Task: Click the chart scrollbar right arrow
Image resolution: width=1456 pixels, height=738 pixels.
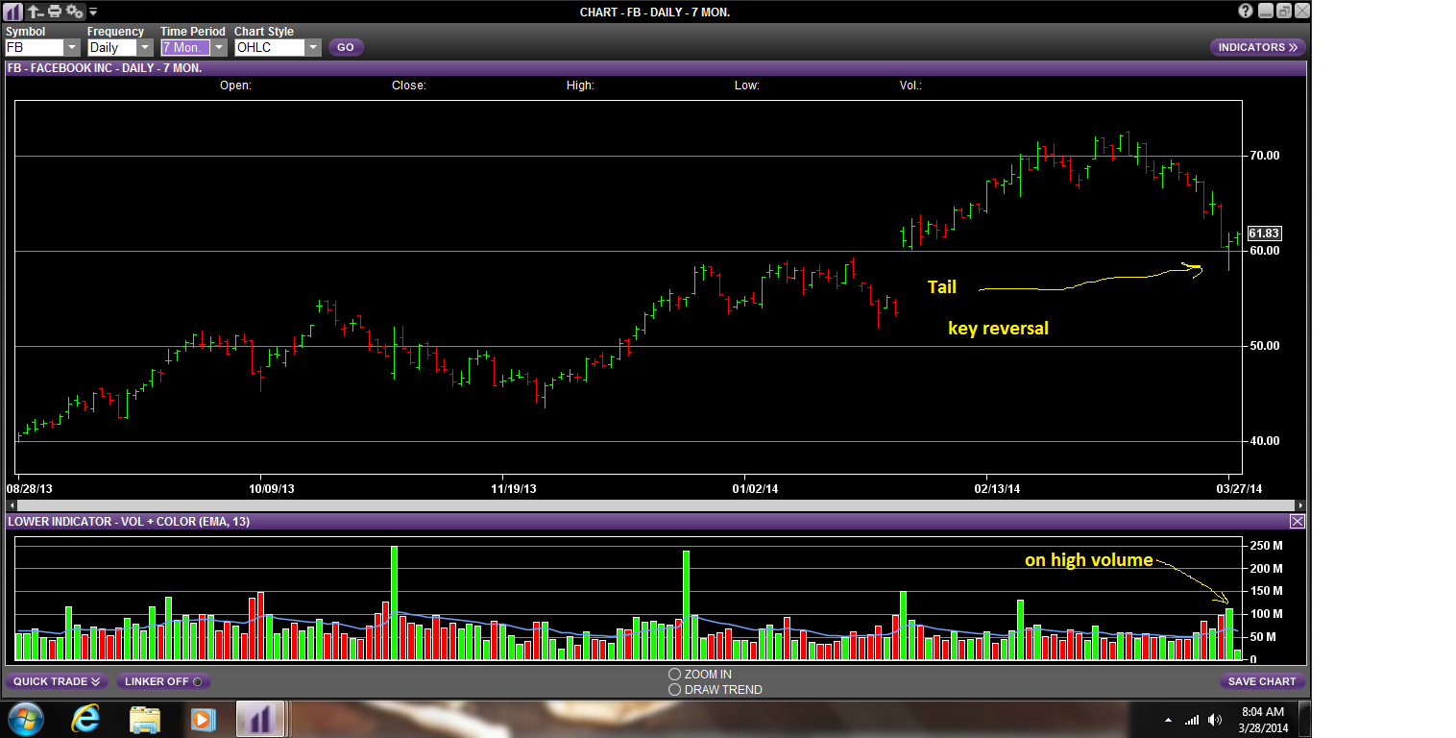Action: (x=1300, y=505)
